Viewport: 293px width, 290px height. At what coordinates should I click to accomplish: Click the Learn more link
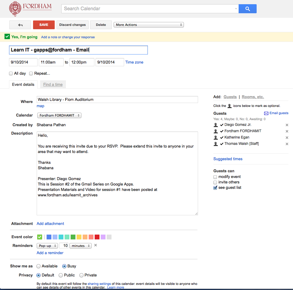(x=115, y=287)
